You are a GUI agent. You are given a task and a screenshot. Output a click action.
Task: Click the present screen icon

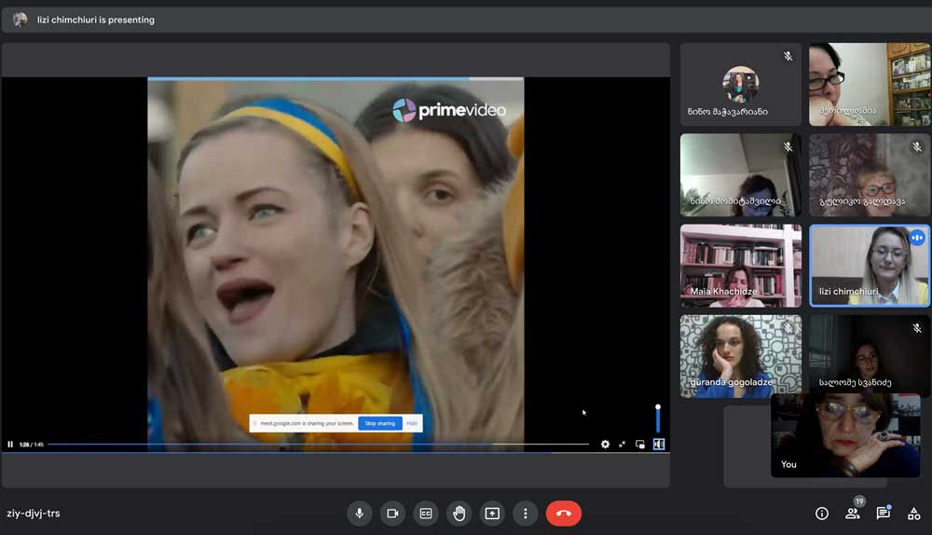tap(492, 514)
